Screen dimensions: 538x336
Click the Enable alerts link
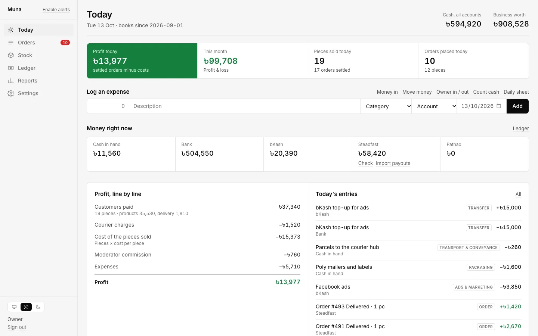(x=56, y=10)
